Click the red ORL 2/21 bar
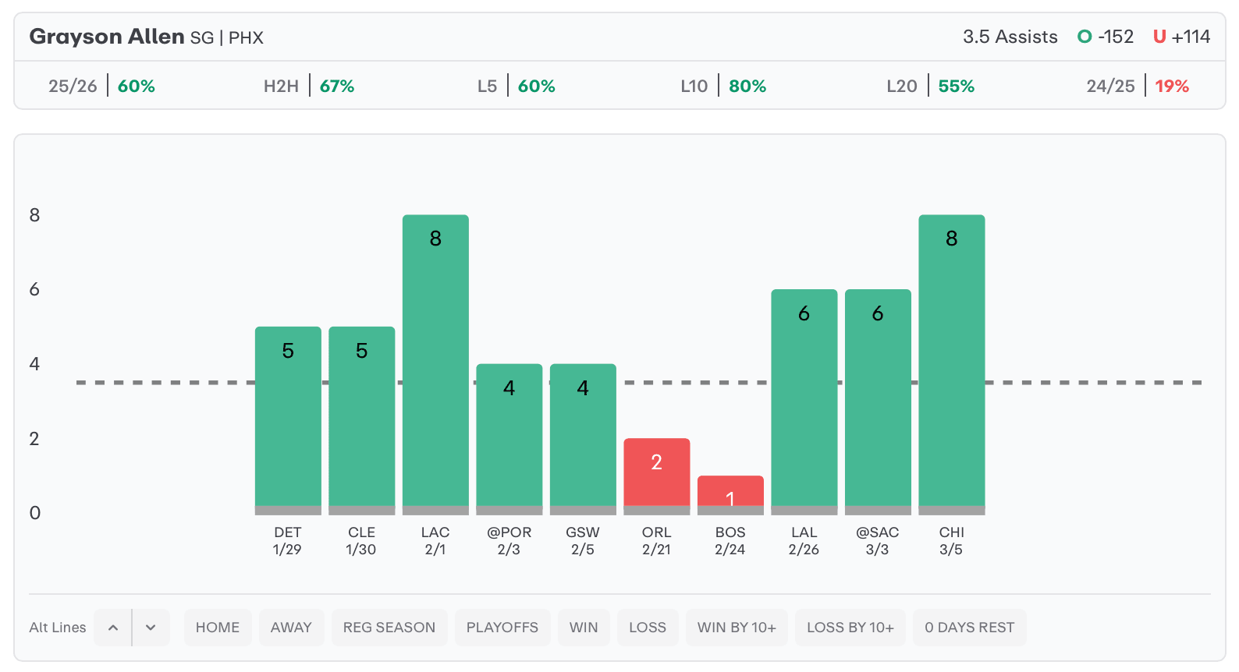1239x672 pixels. click(x=656, y=472)
